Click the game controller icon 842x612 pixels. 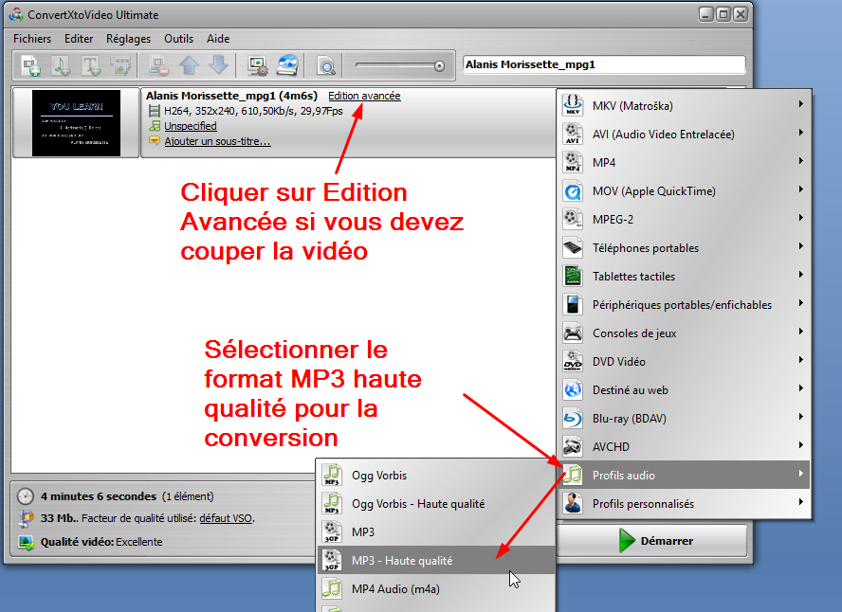[573, 333]
